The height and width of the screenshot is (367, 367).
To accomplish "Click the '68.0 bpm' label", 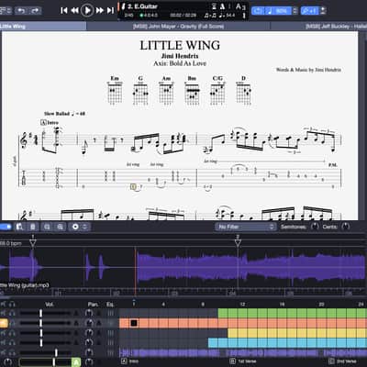I will (x=11, y=244).
